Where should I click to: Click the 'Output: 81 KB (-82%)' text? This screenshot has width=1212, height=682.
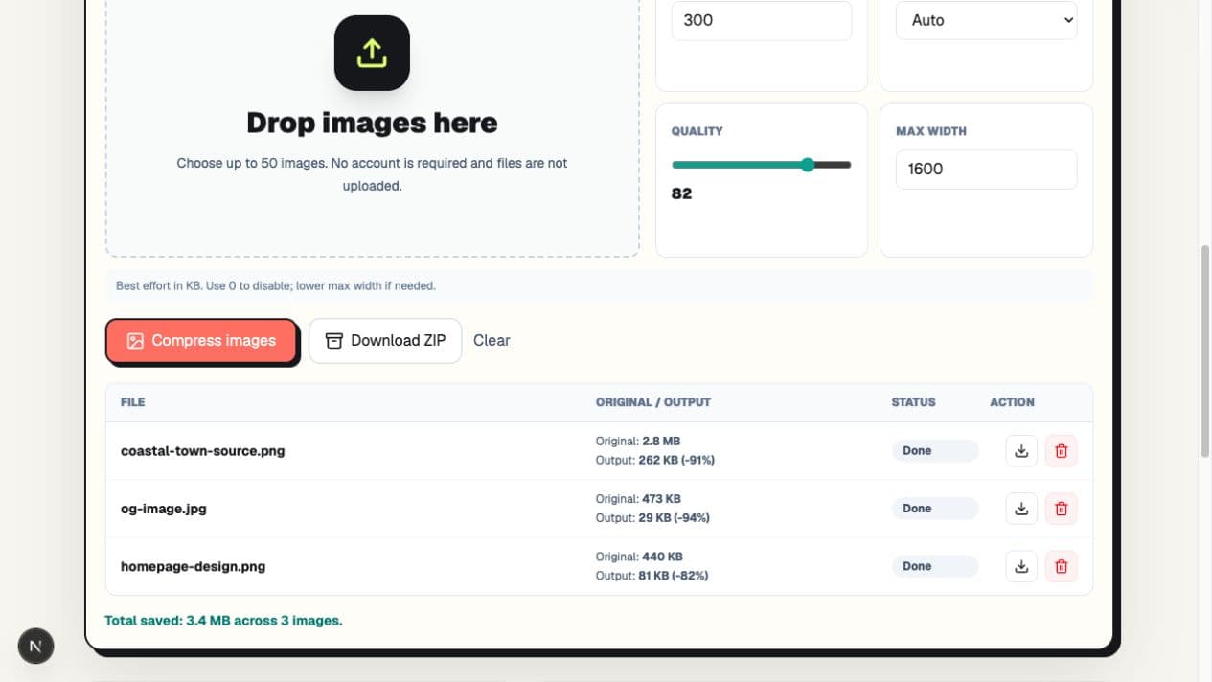tap(652, 576)
